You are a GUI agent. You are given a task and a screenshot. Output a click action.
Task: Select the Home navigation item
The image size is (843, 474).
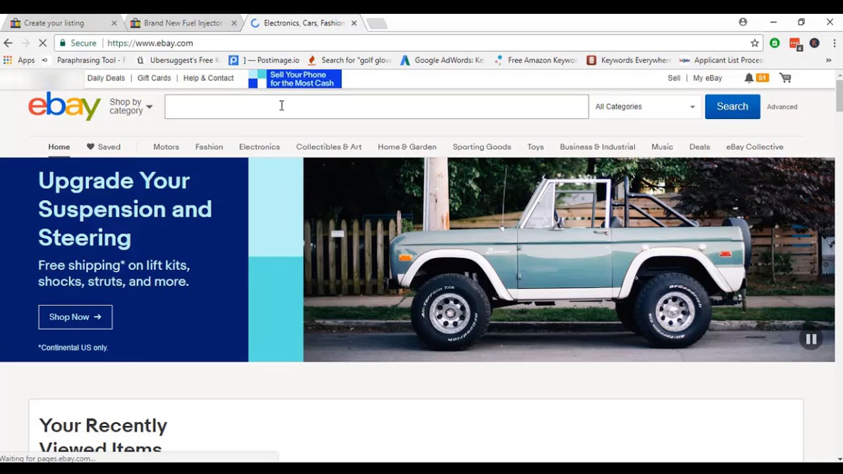click(x=59, y=147)
